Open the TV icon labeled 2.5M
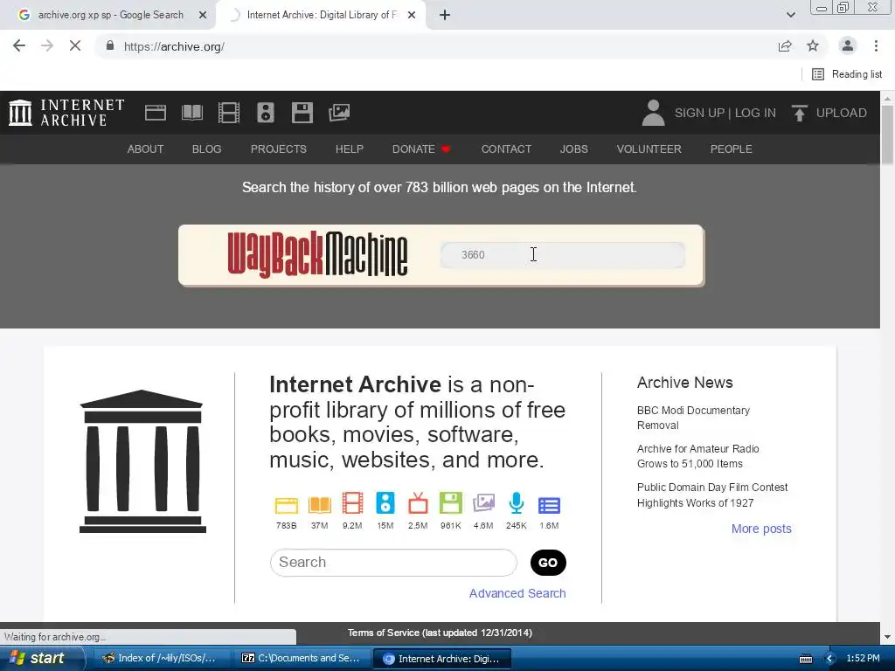The image size is (895, 671). click(418, 503)
